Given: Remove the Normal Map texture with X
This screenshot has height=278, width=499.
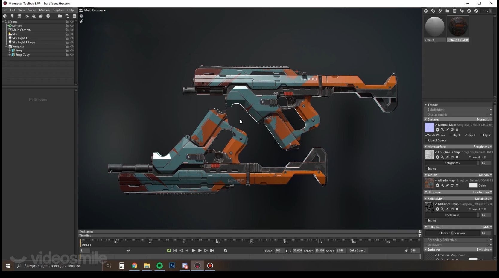Looking at the screenshot, I should pyautogui.click(x=457, y=130).
